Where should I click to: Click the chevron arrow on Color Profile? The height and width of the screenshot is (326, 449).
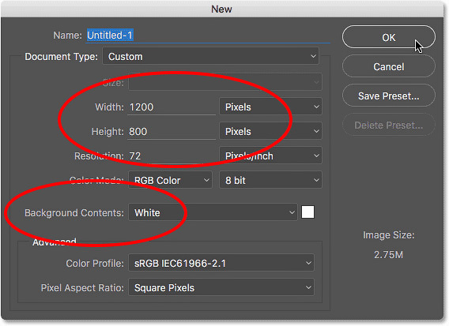(x=308, y=263)
